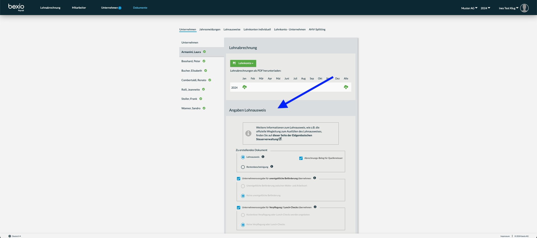Download all 2024 payslips cloud icon
This screenshot has height=238, width=537.
(x=346, y=87)
